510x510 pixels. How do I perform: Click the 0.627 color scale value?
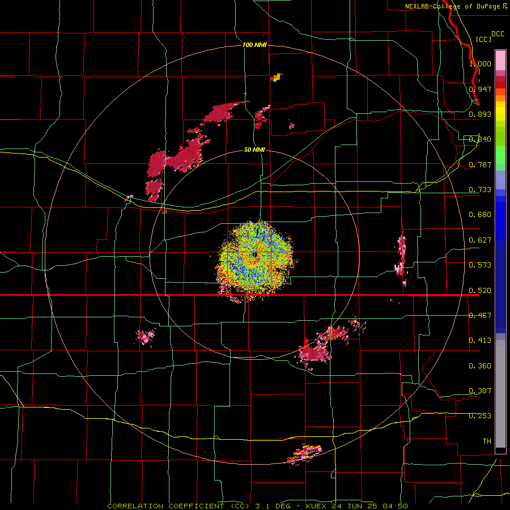tap(480, 240)
